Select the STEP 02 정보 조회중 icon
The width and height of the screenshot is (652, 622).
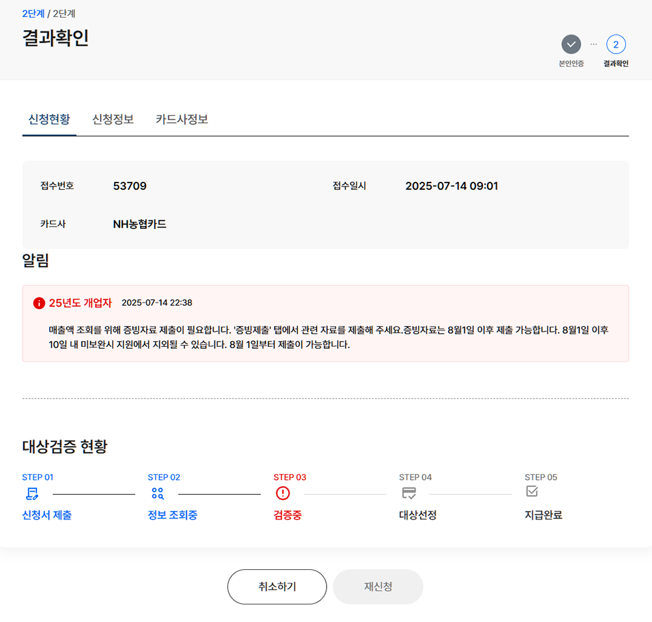(157, 494)
